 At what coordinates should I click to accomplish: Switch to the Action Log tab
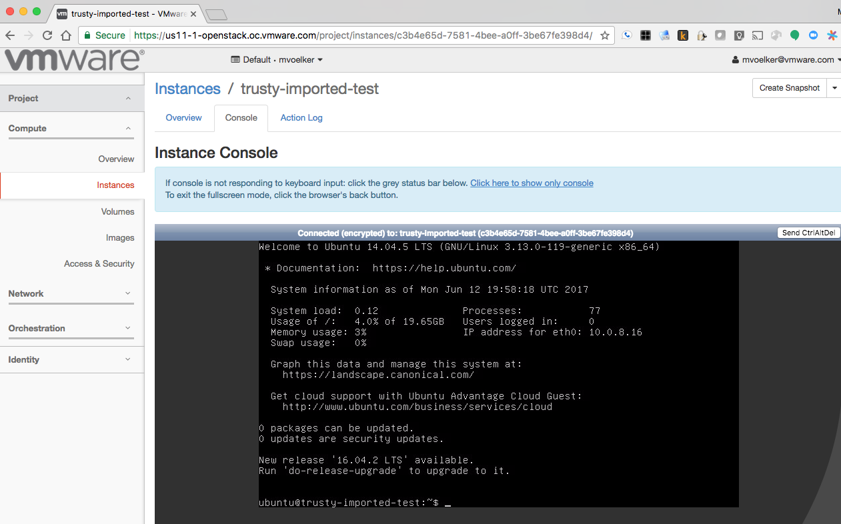tap(301, 118)
